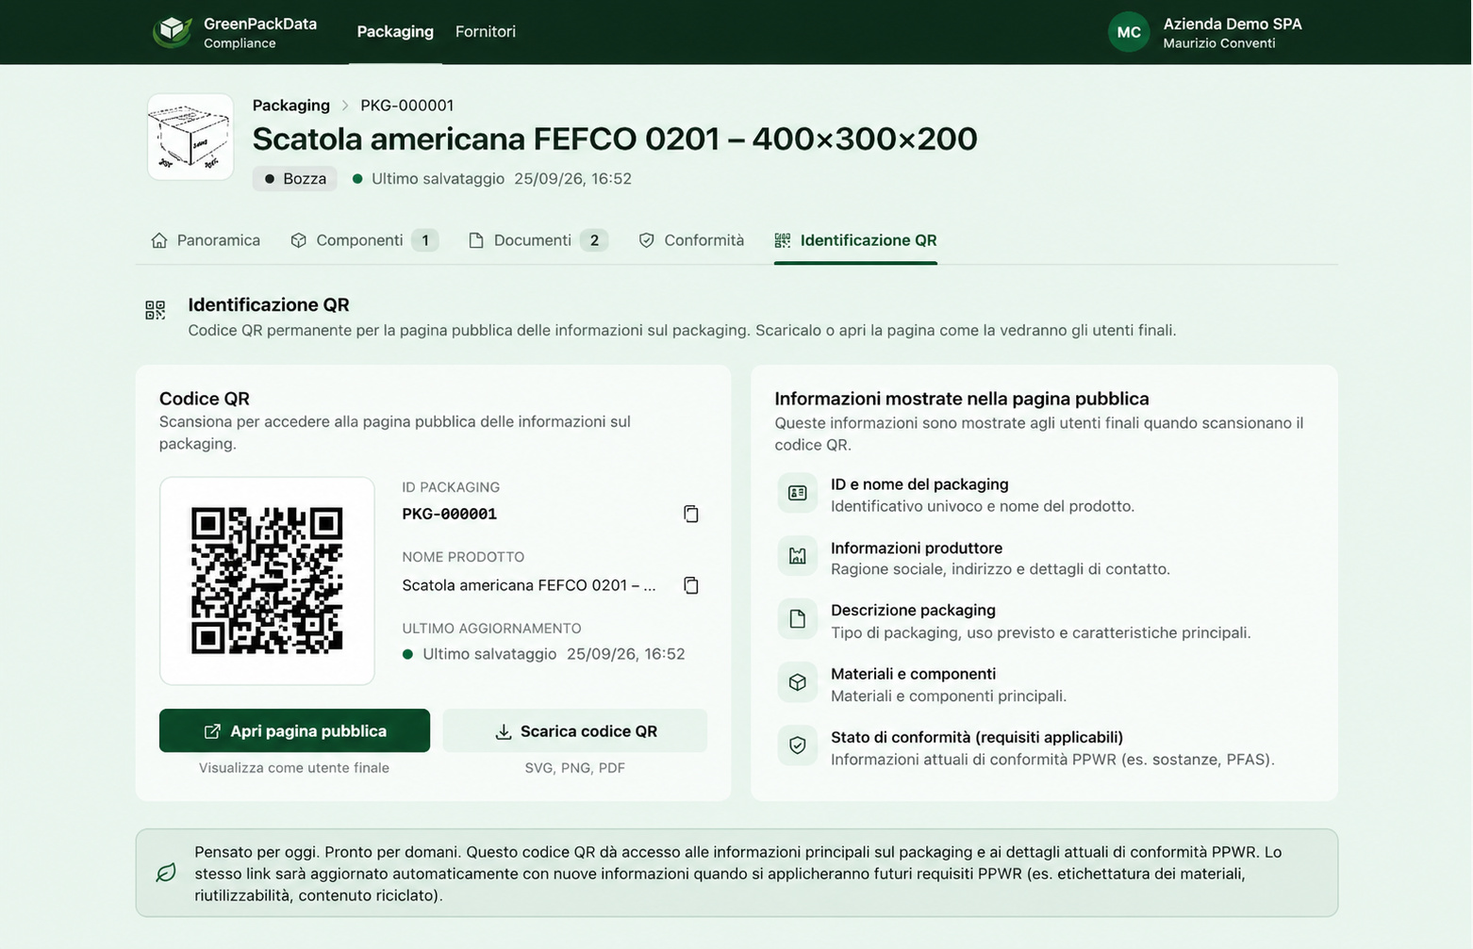Click the truncated product name in QR card
The height and width of the screenshot is (949, 1473).
(529, 585)
